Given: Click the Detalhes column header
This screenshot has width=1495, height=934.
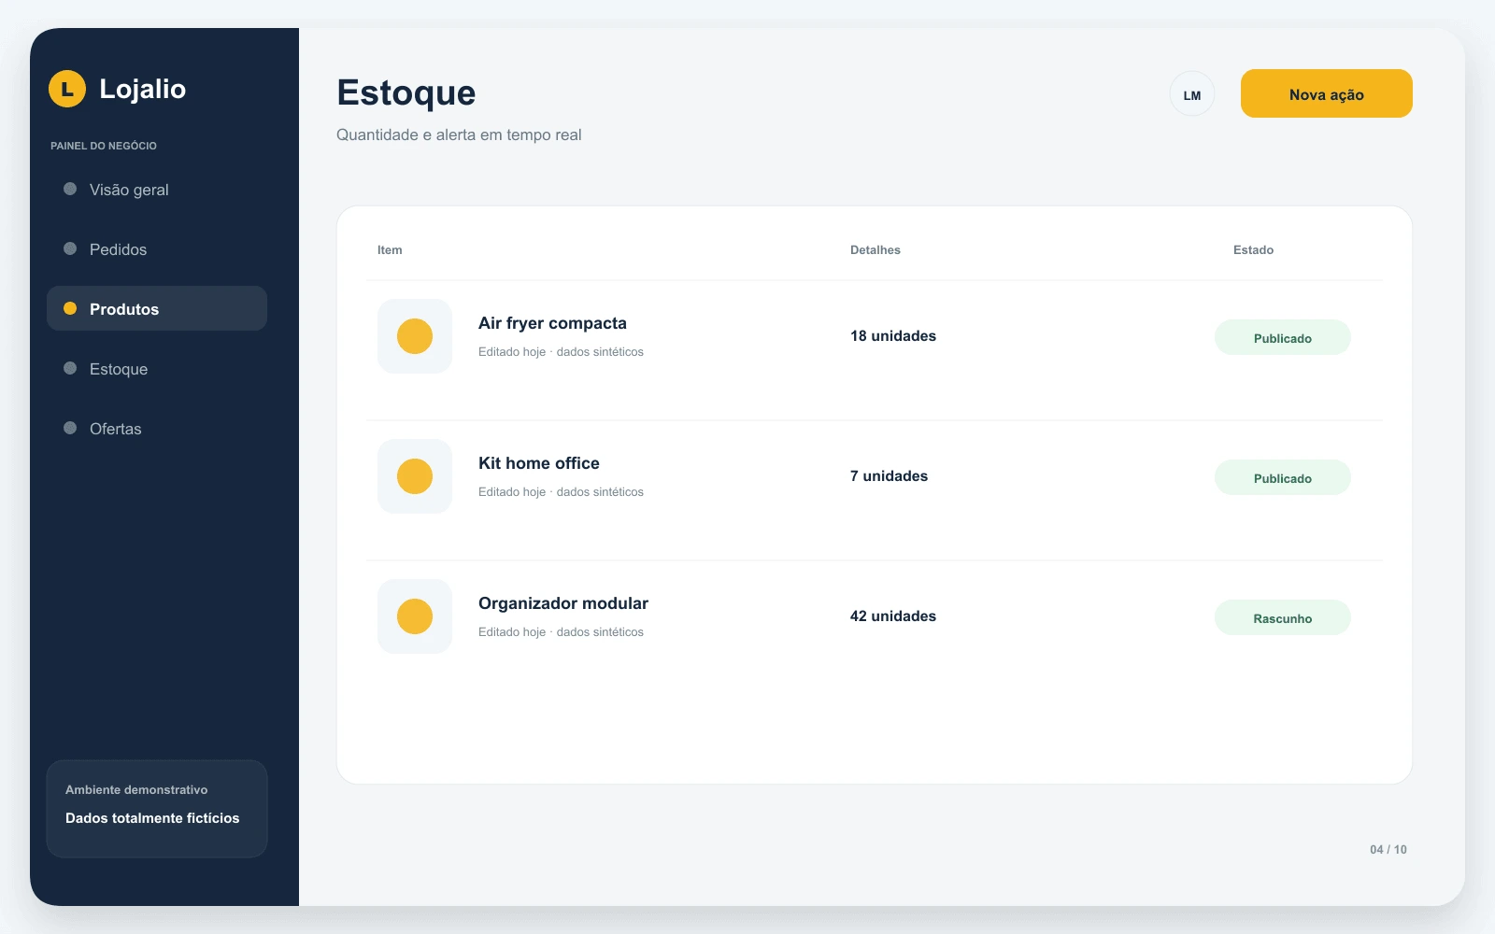Looking at the screenshot, I should pyautogui.click(x=876, y=250).
